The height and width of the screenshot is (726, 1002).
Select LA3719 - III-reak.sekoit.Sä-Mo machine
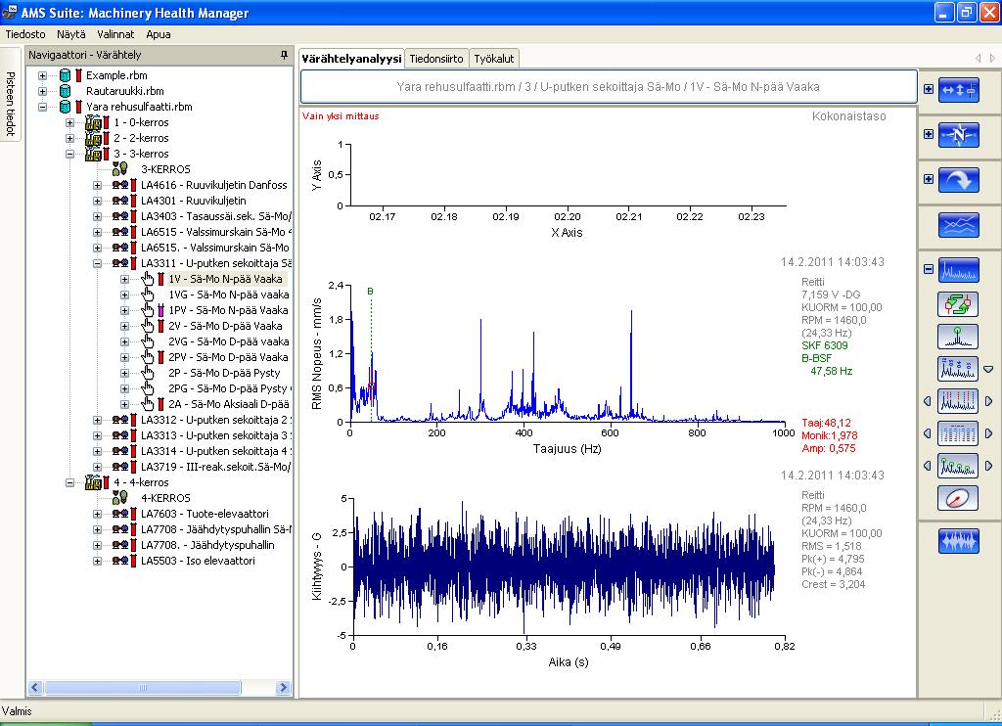(216, 467)
